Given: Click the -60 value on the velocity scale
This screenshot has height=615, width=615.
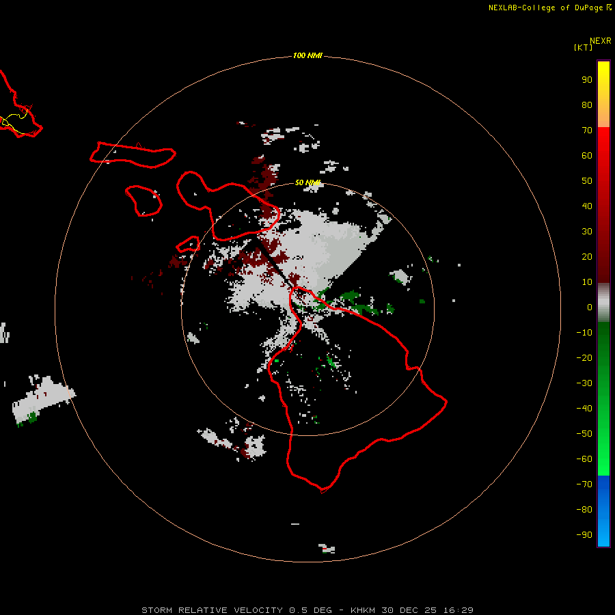Looking at the screenshot, I should 584,459.
